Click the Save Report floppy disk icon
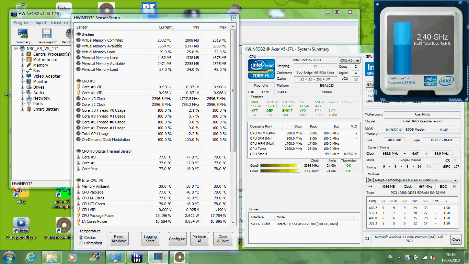The width and height of the screenshot is (469, 264). (x=47, y=36)
